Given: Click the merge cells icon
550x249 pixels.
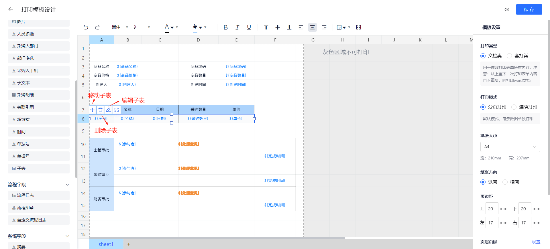Looking at the screenshot, I should pyautogui.click(x=358, y=27).
